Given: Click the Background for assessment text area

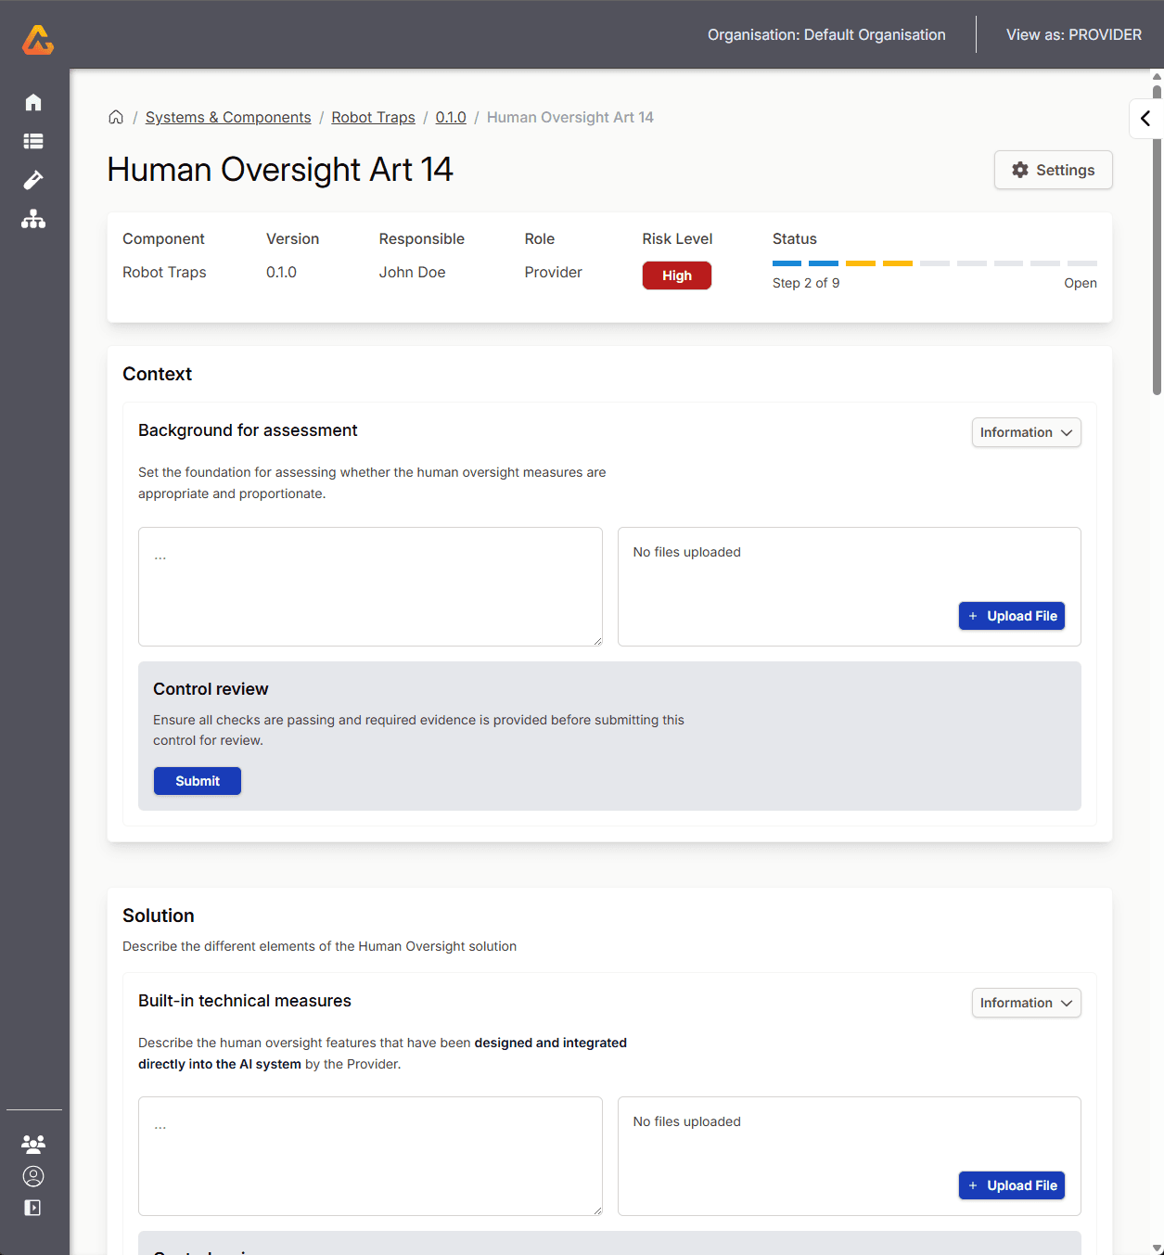Looking at the screenshot, I should (370, 586).
